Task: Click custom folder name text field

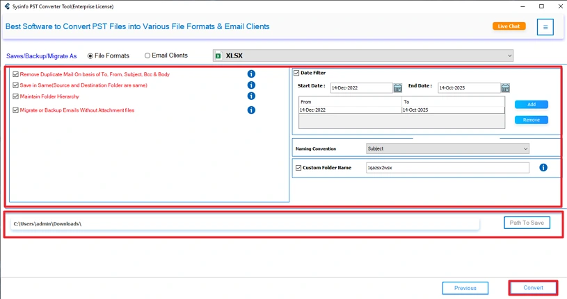Action: [447, 168]
